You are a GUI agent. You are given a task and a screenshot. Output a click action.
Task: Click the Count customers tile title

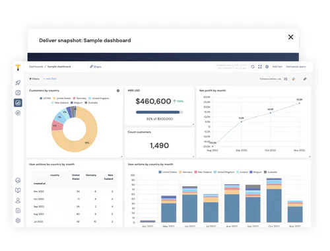click(139, 132)
